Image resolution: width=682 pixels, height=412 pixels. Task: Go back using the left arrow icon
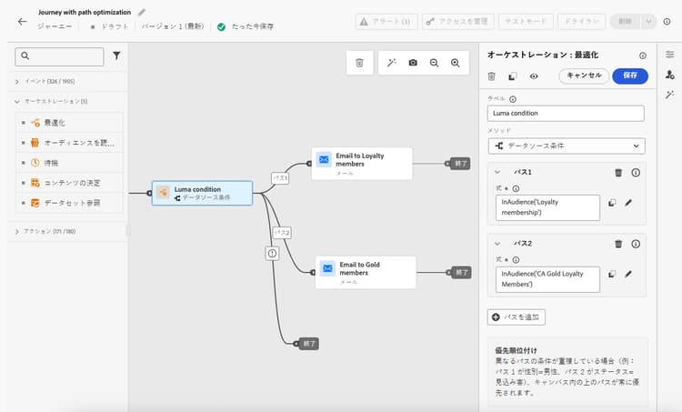(22, 21)
